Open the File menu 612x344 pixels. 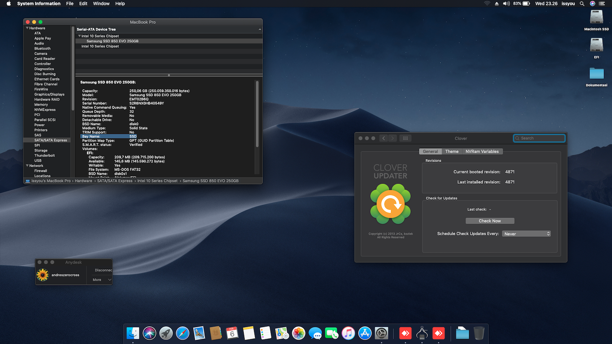tap(70, 4)
